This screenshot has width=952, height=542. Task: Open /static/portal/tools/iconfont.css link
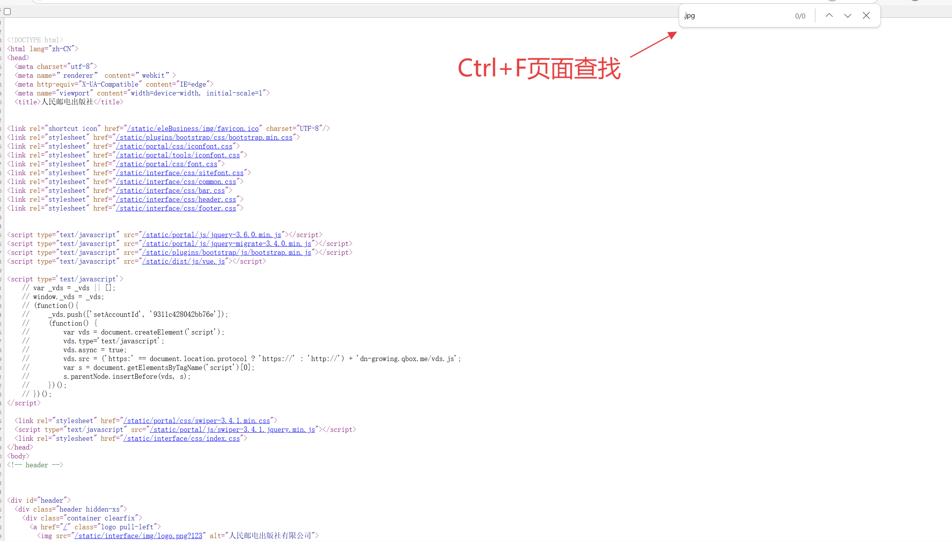tap(178, 155)
